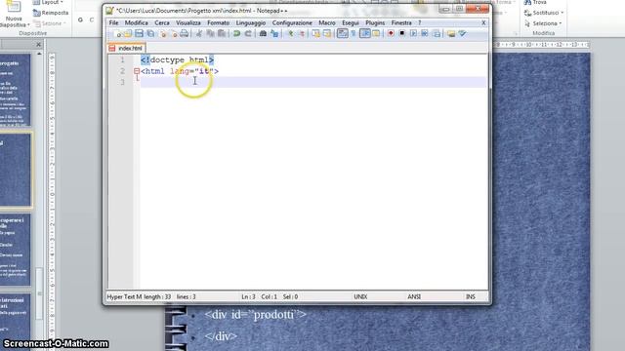Screen dimensions: 625x351
Task: Click line number 1 in the margin
Action: (122, 60)
